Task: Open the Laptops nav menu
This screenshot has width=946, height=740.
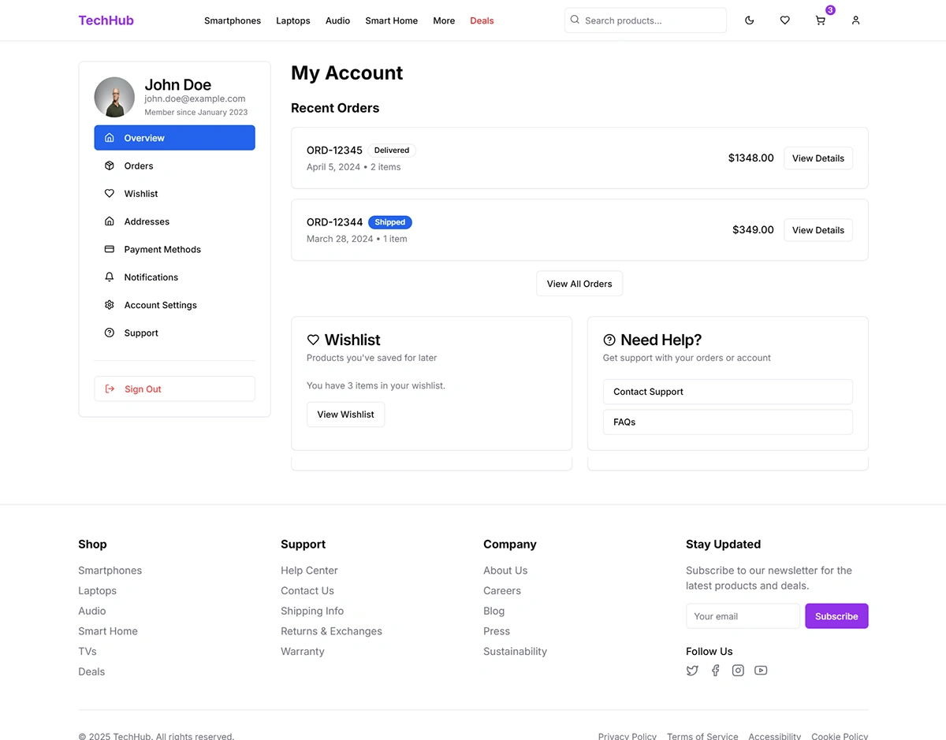Action: tap(293, 20)
